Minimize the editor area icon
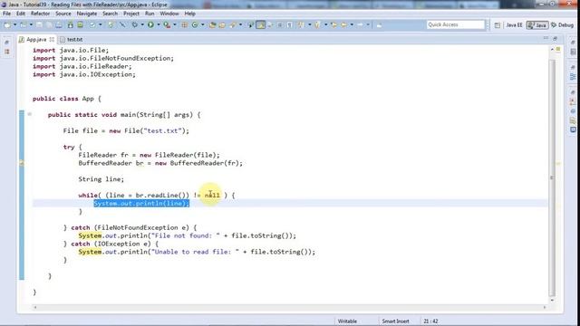Screen dimensions: 580x326 [x=546, y=38]
